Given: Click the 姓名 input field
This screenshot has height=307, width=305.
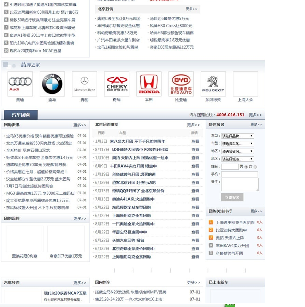Looking at the screenshot, I should click(x=229, y=166).
